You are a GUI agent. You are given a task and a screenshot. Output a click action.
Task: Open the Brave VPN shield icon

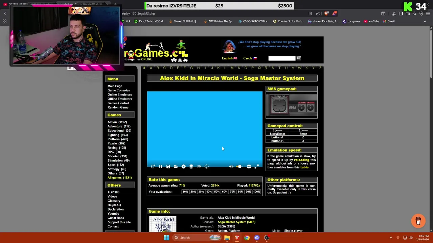(421, 13)
